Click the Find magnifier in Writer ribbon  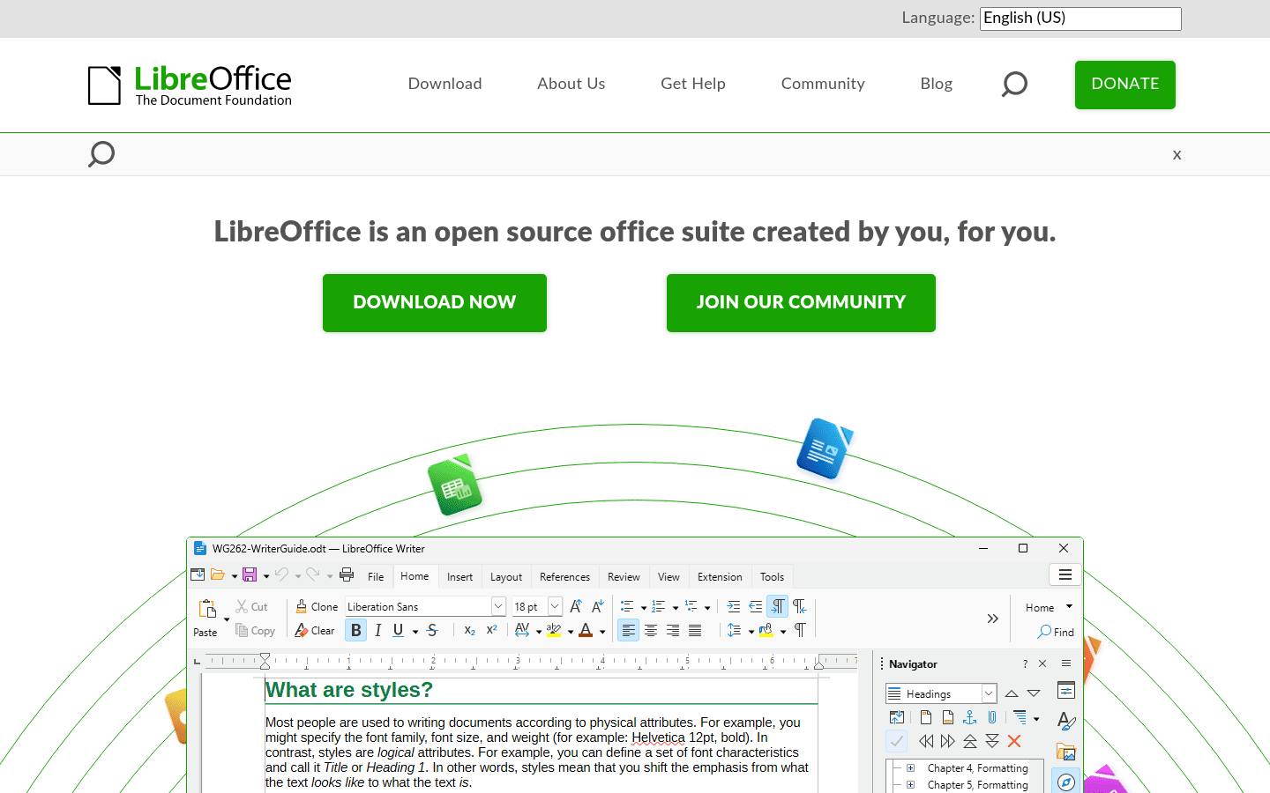[x=1044, y=632]
